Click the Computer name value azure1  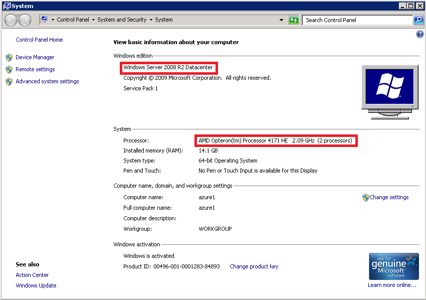click(206, 198)
